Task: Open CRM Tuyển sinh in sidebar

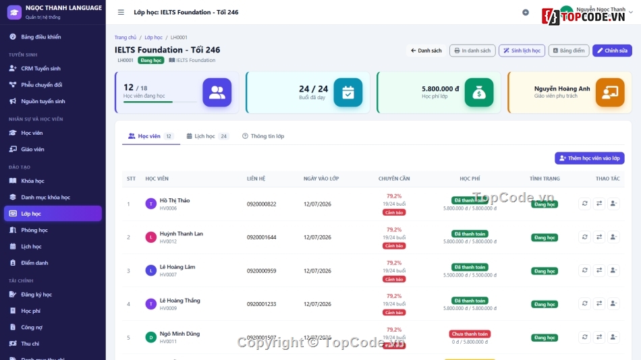Action: coord(53,68)
